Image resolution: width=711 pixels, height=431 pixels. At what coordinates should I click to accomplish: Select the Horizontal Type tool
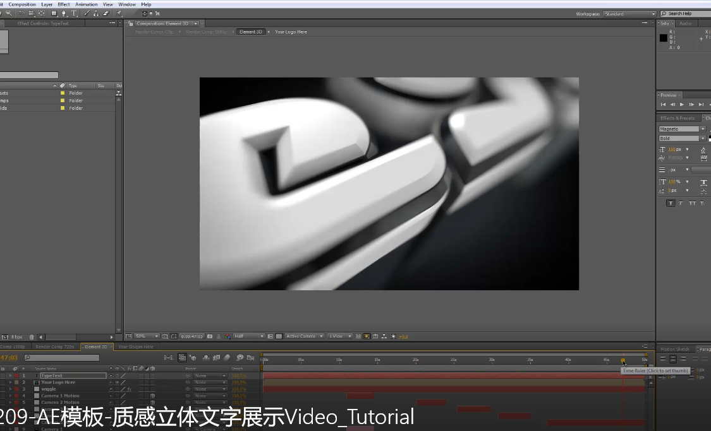(74, 13)
